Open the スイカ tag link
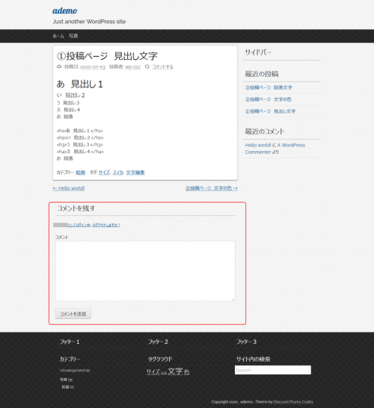This screenshot has width=374, height=408. tap(117, 173)
